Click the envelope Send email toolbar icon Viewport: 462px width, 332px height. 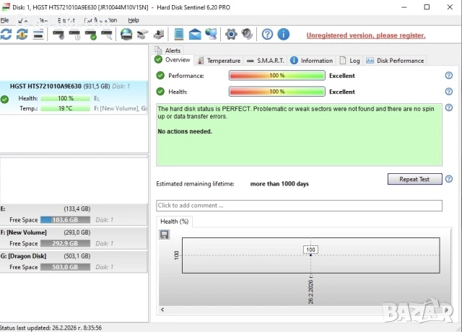point(195,34)
